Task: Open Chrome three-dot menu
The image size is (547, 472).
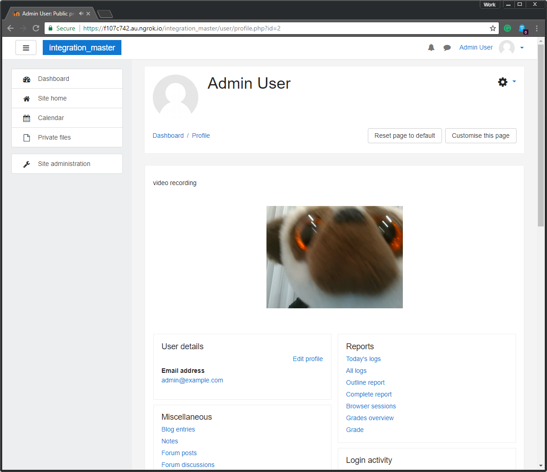Action: tap(537, 28)
